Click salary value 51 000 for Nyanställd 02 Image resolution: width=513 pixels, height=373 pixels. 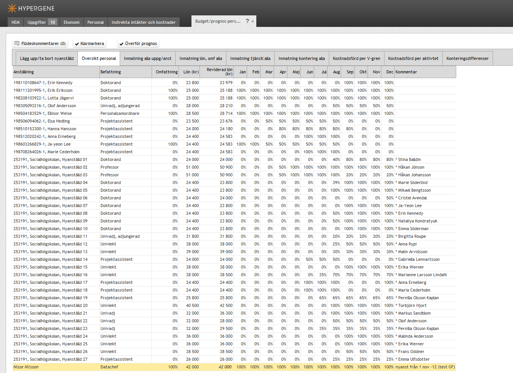coord(192,167)
